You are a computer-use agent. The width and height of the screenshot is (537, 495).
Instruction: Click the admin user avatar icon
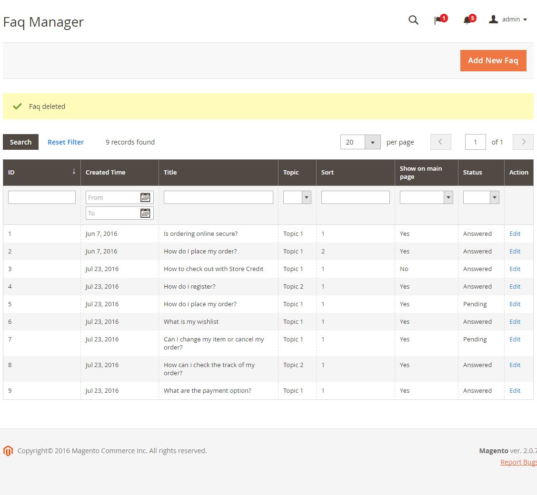pos(493,19)
